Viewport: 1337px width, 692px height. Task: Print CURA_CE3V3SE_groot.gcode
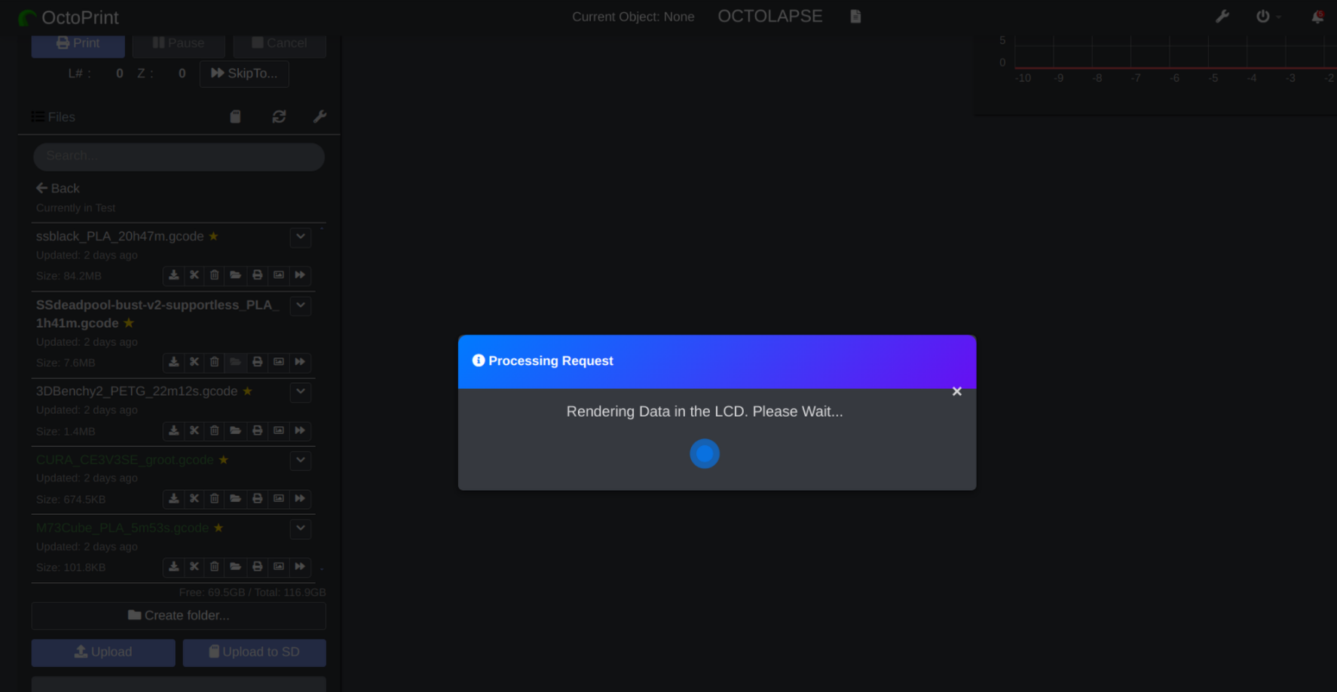click(258, 499)
